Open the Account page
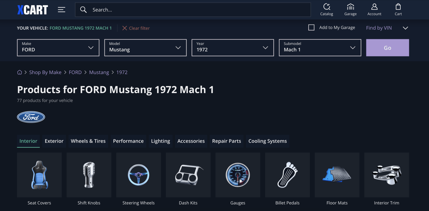The image size is (429, 211). pos(374,9)
